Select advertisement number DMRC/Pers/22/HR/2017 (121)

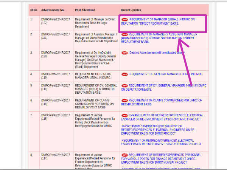pos(56,36)
